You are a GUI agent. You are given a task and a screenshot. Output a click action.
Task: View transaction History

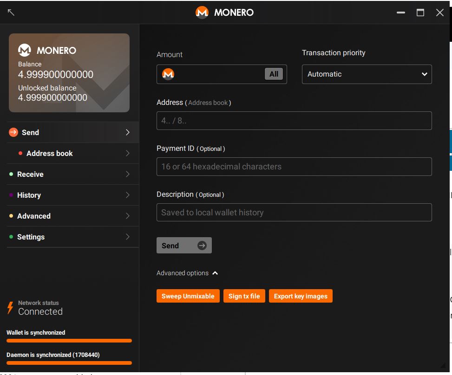tap(72, 195)
